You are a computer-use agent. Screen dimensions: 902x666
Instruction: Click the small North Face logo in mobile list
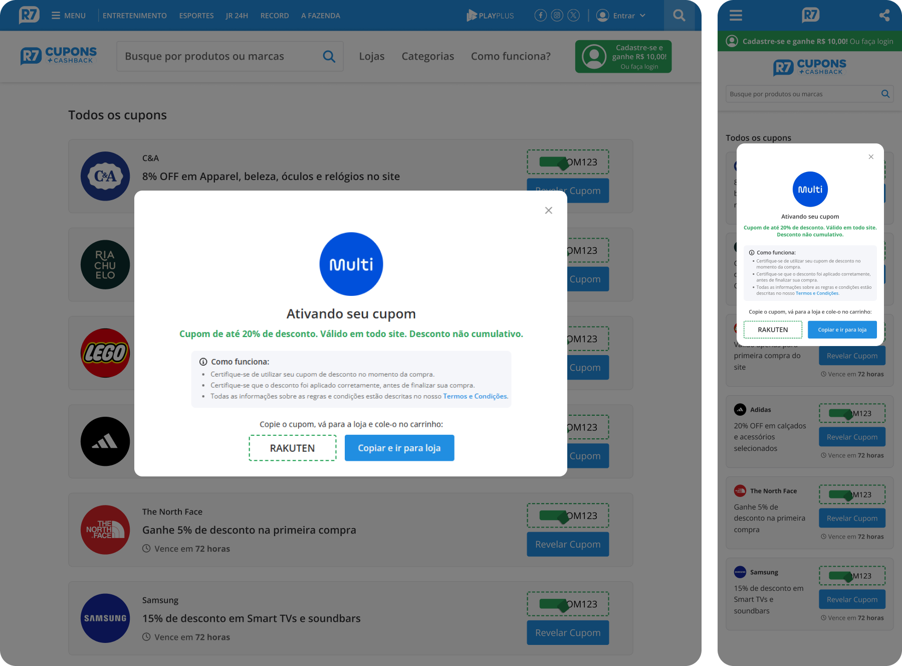(740, 491)
